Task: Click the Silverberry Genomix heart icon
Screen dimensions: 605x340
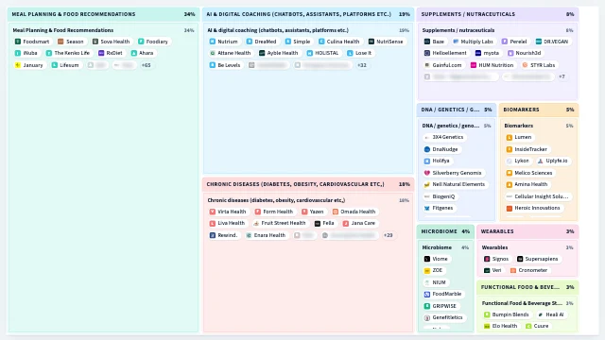Action: coord(427,173)
